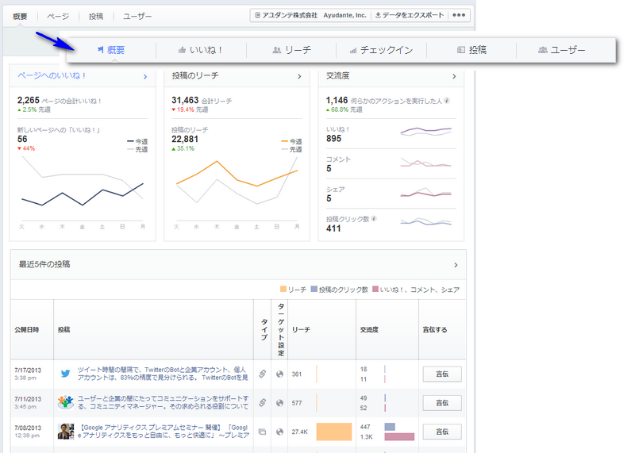
Task: Switch to the ページ tab
Action: pyautogui.click(x=58, y=16)
